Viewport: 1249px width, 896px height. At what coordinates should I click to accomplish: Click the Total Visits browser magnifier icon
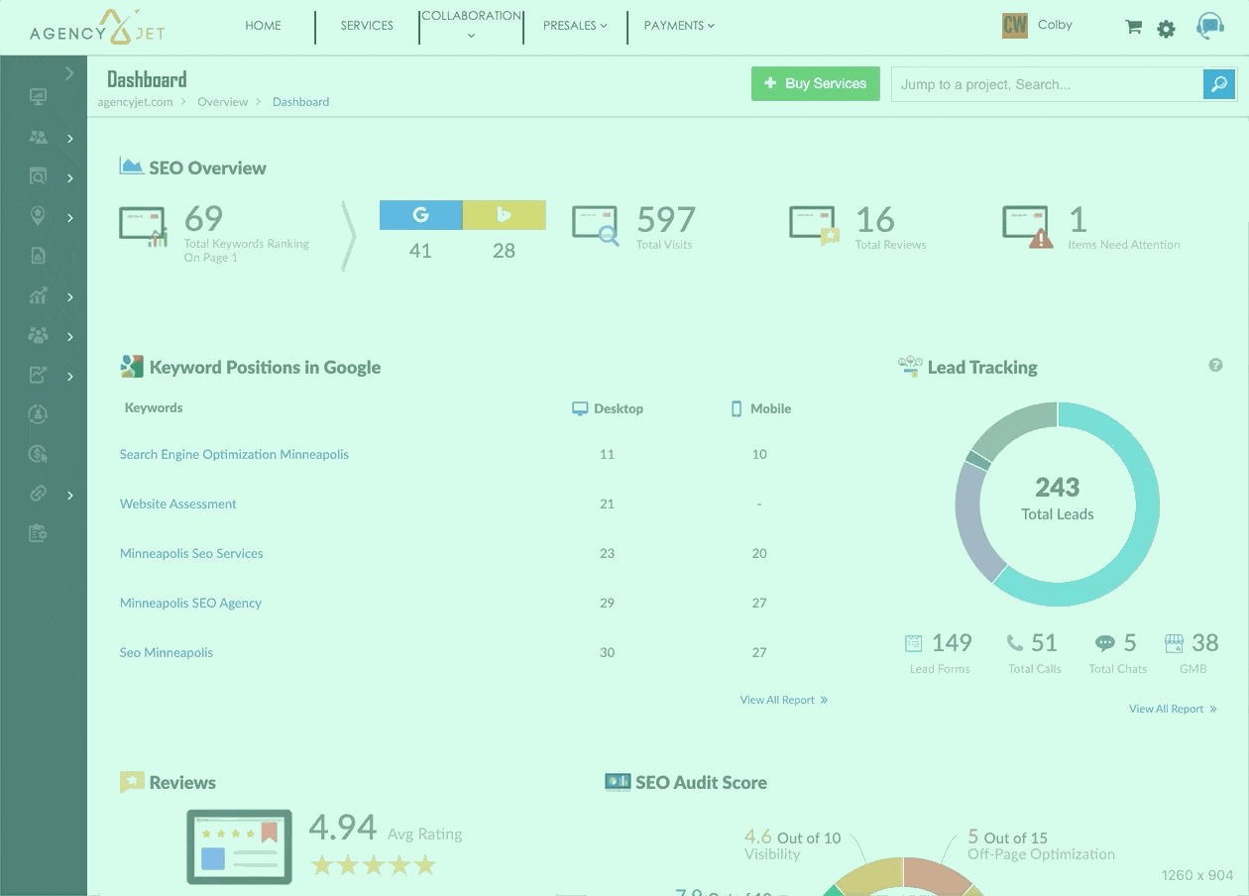(596, 225)
